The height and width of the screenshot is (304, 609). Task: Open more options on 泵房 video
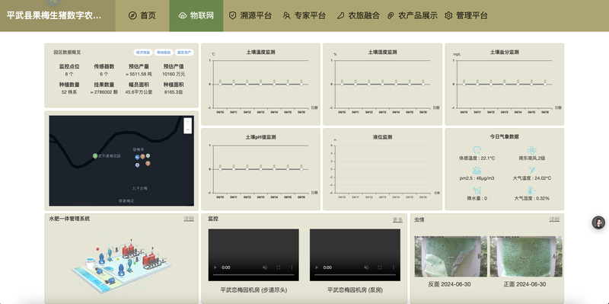click(x=394, y=267)
